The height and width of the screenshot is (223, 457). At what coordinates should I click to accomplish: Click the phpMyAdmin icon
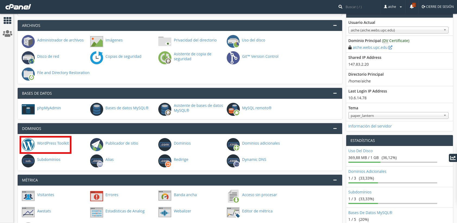click(x=28, y=109)
